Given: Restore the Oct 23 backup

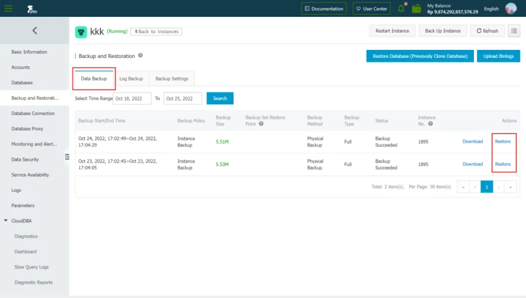Looking at the screenshot, I should click(x=503, y=164).
